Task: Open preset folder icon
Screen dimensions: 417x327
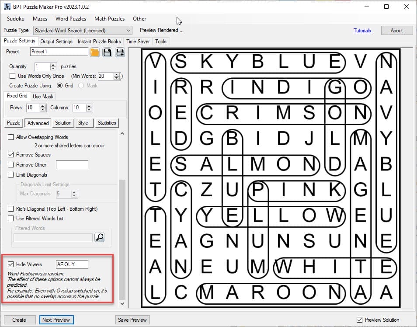Action: (95, 52)
